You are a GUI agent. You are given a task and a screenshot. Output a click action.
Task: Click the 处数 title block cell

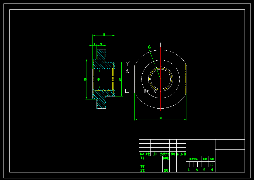click(147, 154)
